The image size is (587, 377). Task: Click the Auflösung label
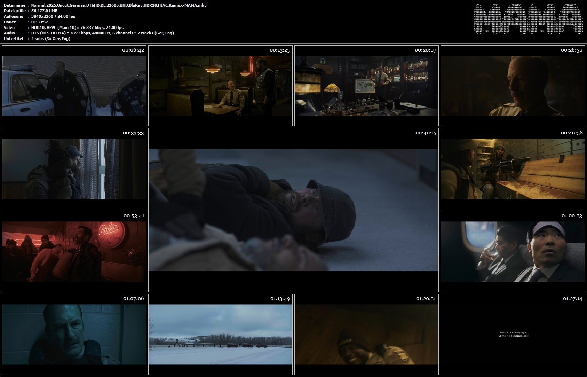[x=14, y=16]
